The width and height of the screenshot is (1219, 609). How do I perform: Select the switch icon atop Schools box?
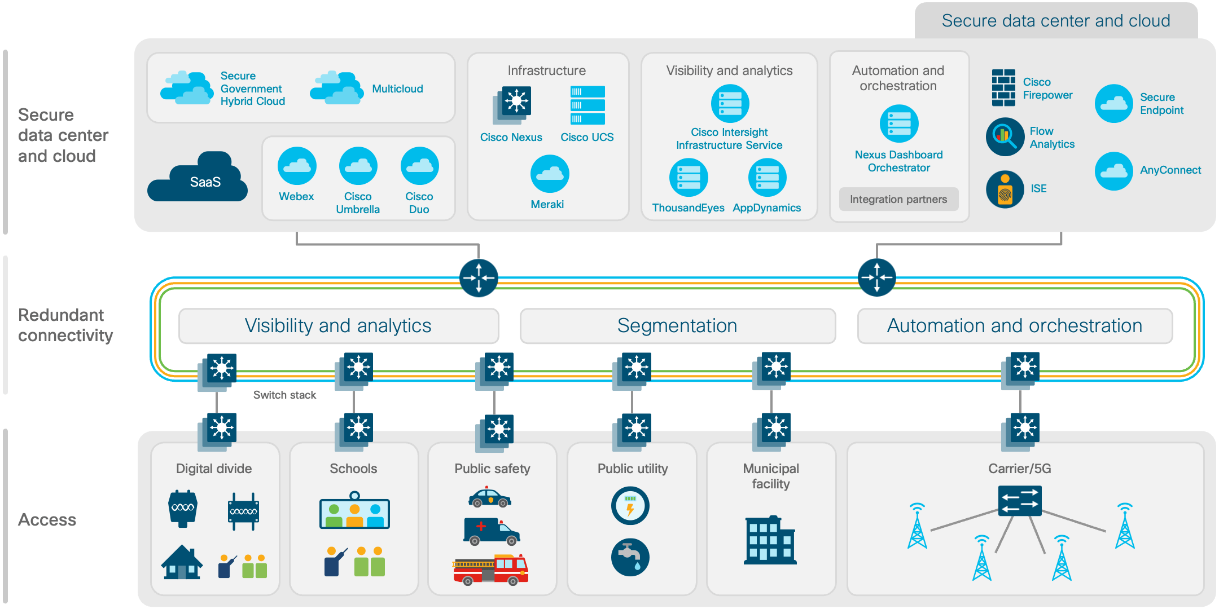tap(354, 433)
